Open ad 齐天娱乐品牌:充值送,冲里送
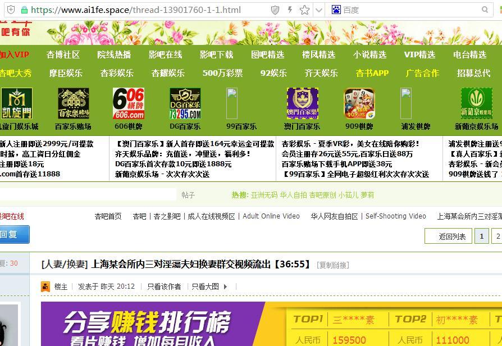 point(182,154)
